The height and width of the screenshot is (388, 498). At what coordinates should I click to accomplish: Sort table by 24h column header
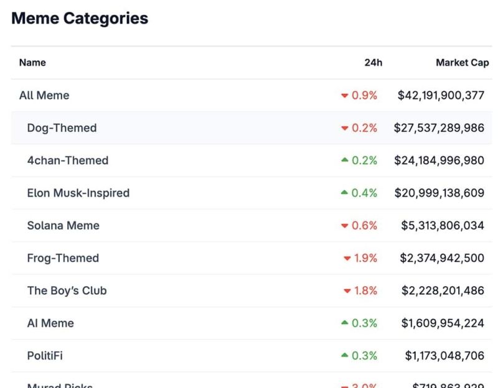pos(373,63)
